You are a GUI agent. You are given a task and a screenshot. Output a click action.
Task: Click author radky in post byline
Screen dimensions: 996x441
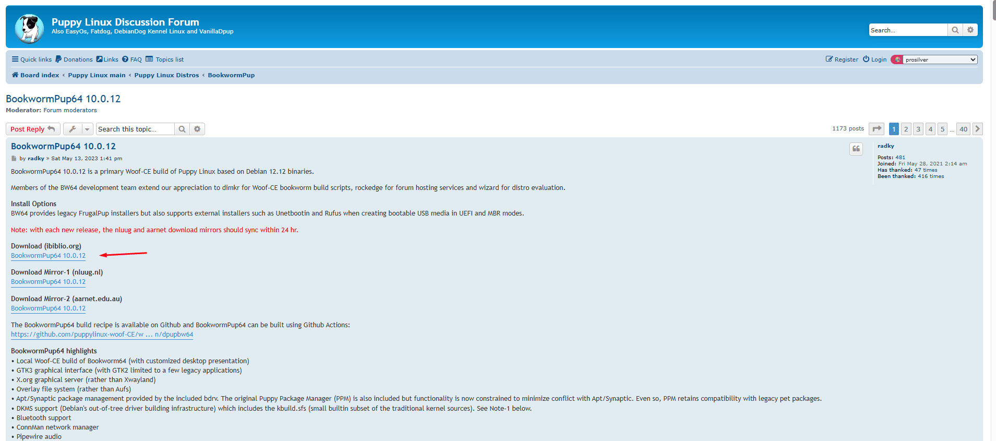coord(36,159)
